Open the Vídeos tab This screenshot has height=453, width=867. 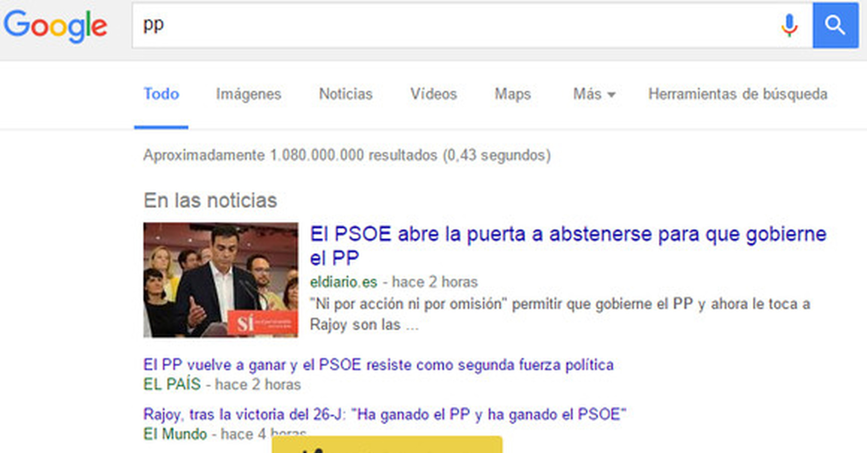point(433,94)
